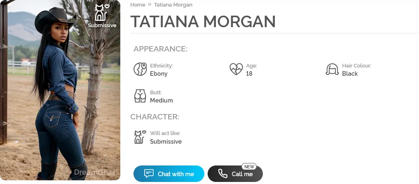The width and height of the screenshot is (419, 184).
Task: Click the DreamGF.ai watermark
Action: tap(95, 173)
